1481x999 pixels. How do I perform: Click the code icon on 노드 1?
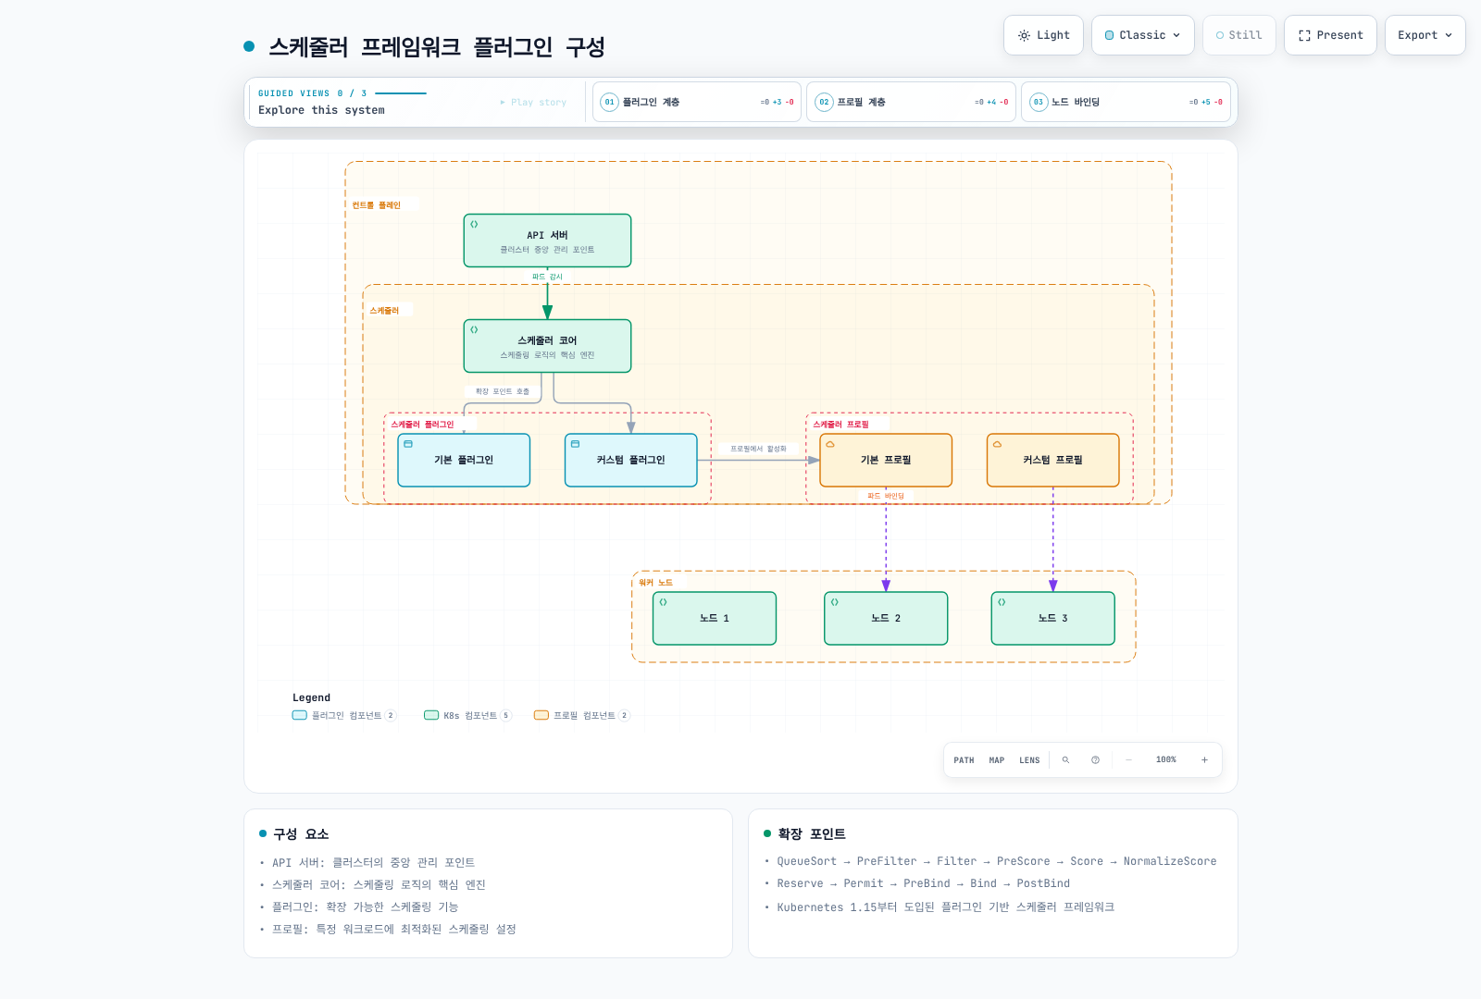[663, 602]
